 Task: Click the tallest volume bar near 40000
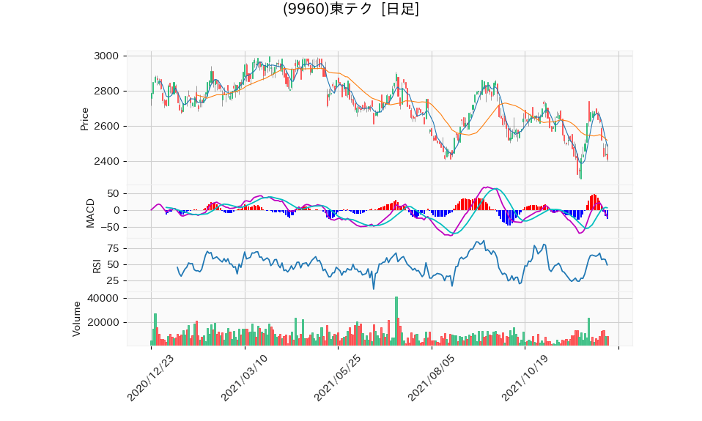coord(396,321)
